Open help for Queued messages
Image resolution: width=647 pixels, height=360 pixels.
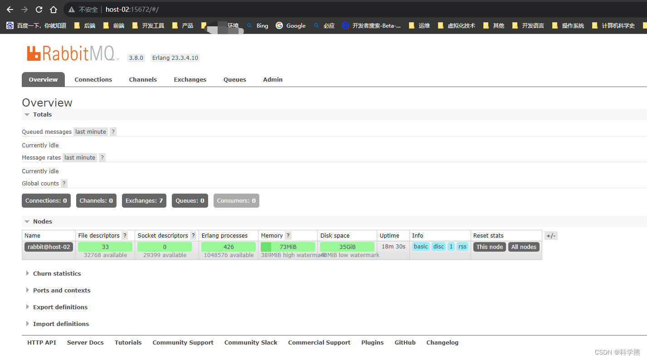113,132
